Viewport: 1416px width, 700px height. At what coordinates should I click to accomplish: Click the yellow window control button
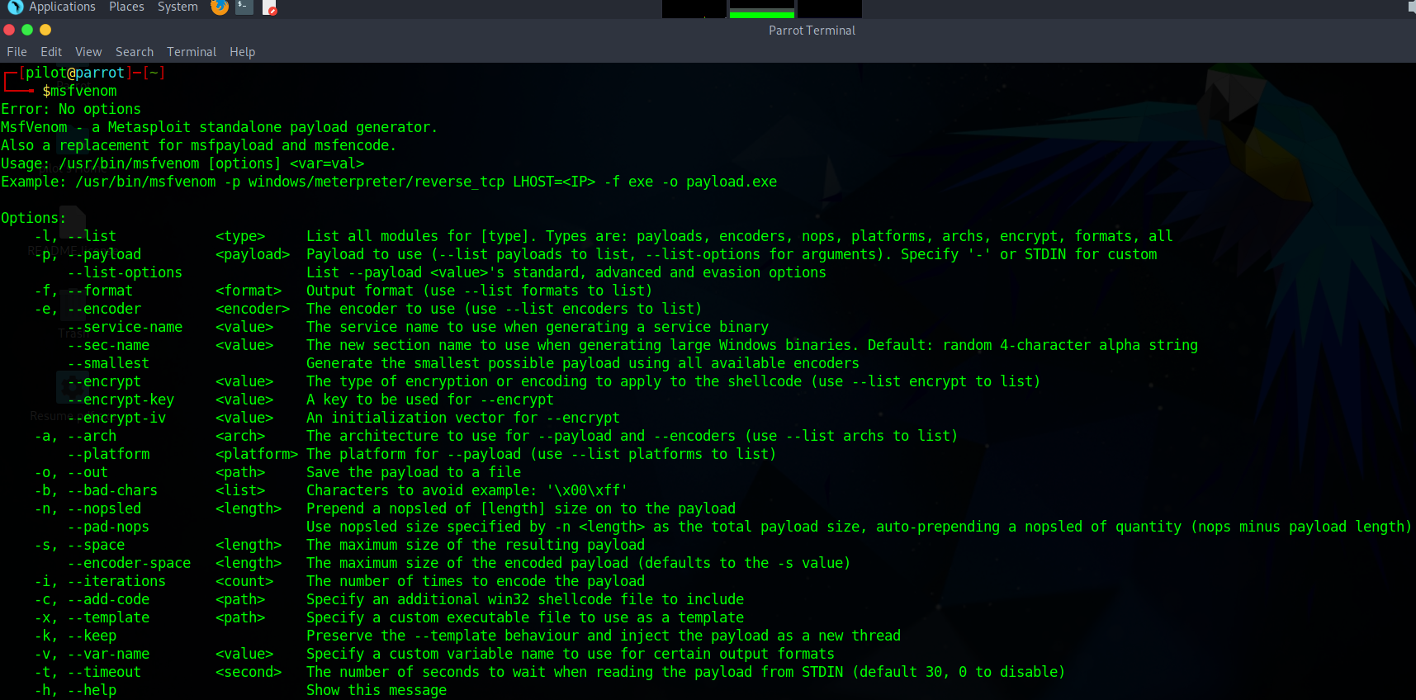[x=45, y=30]
